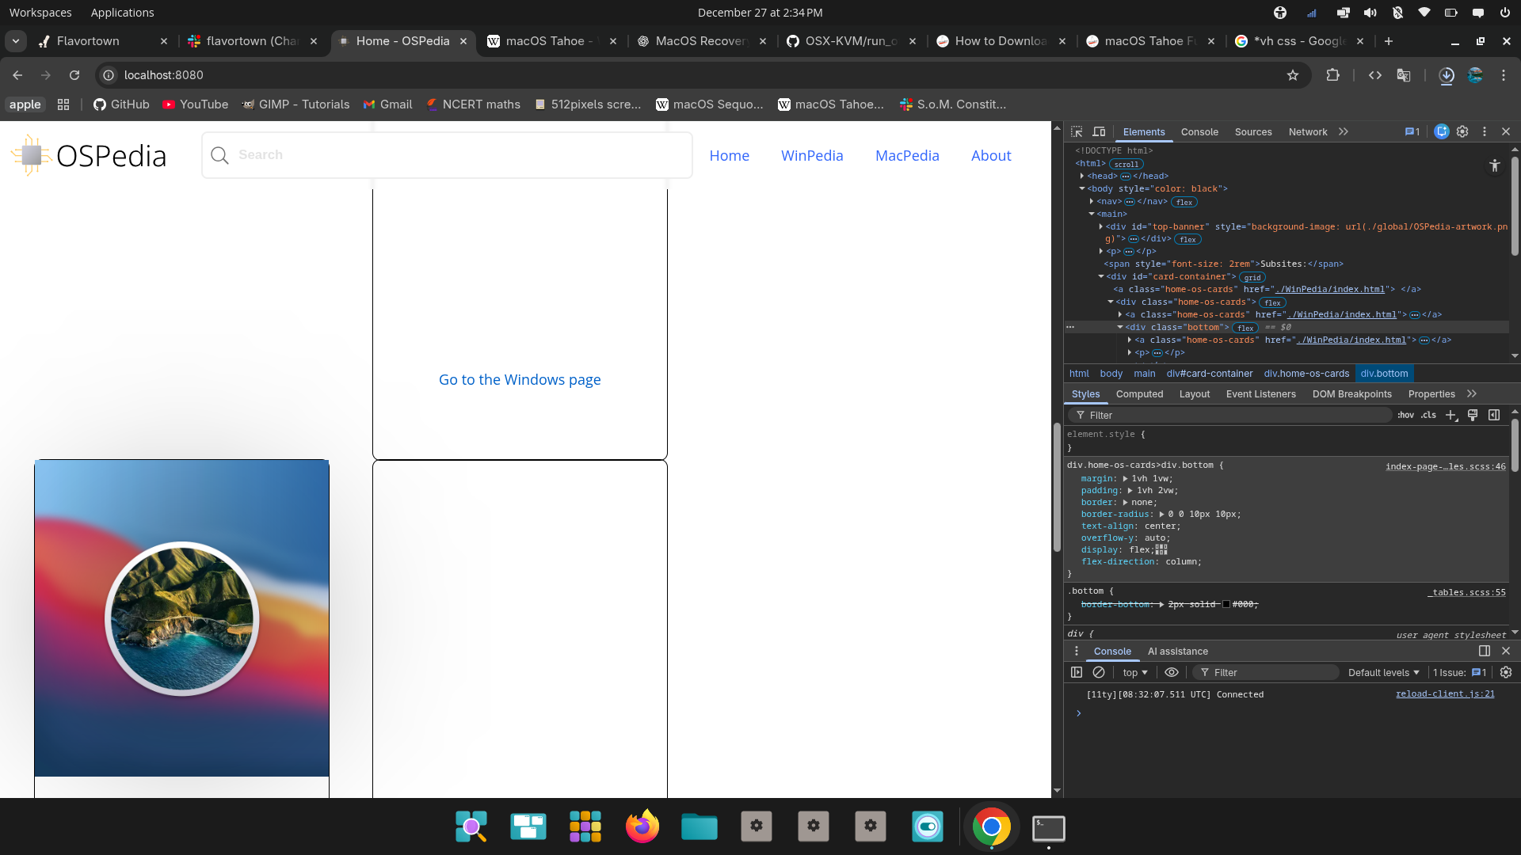Click the console live expression eye icon
Screen dimensions: 1521x855
(1172, 672)
